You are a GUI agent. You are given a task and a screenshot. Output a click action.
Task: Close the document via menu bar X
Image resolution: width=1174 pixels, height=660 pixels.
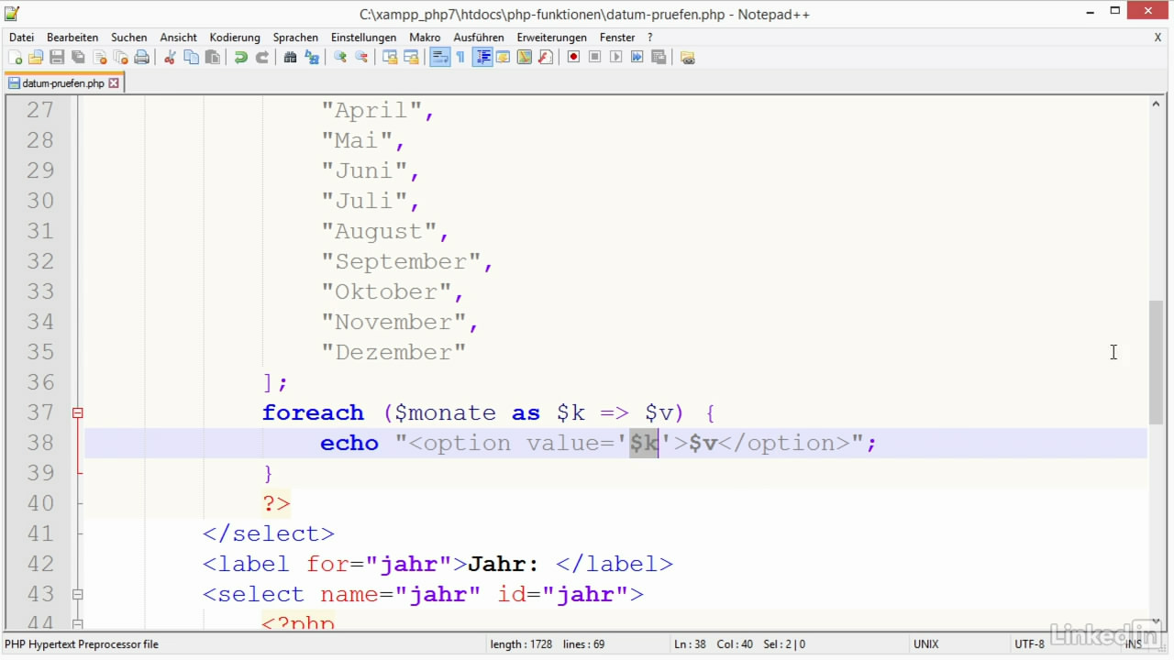coord(1157,38)
